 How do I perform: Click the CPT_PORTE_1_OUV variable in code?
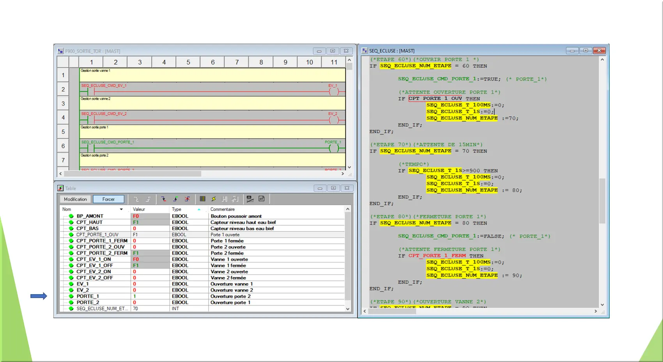(435, 99)
